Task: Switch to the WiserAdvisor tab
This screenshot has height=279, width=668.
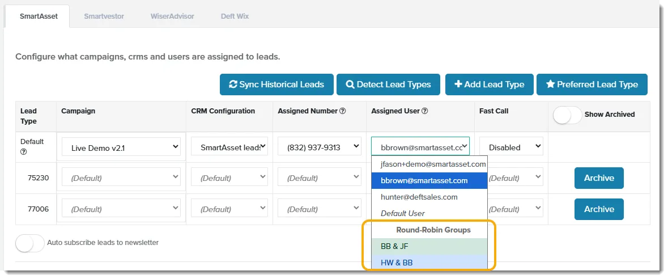Action: [172, 16]
